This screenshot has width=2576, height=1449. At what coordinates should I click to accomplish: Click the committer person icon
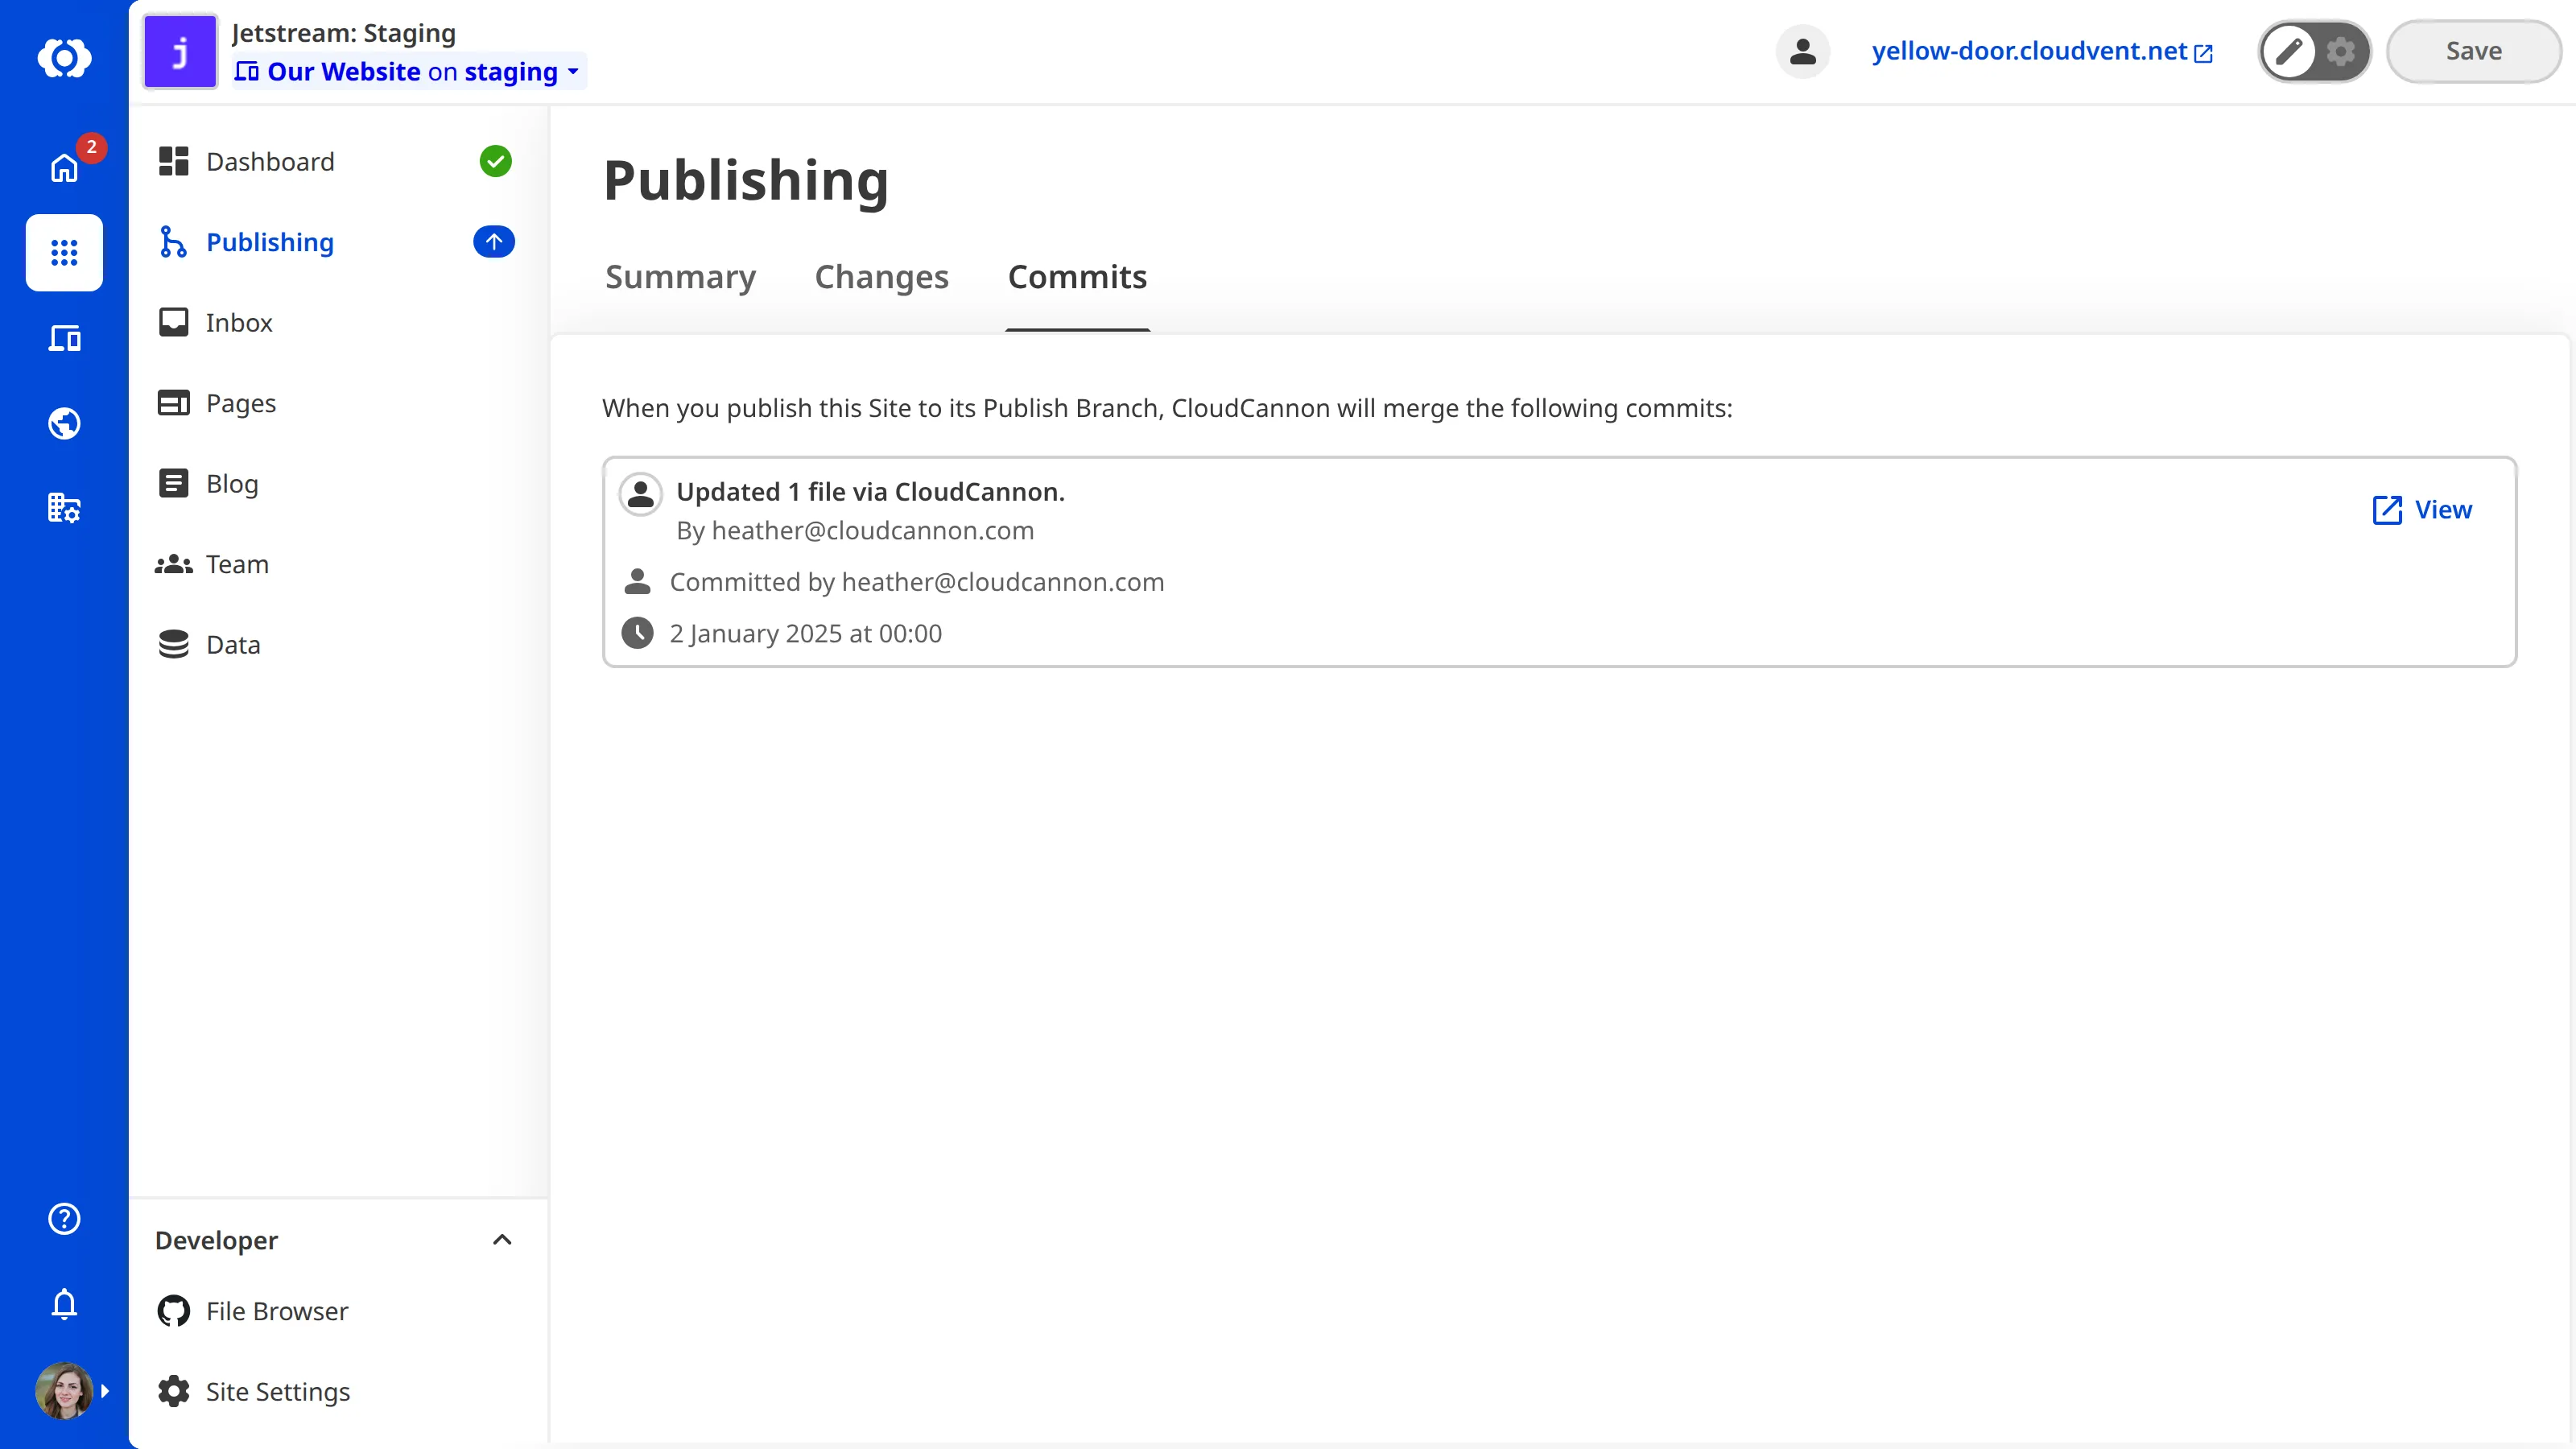click(x=637, y=581)
